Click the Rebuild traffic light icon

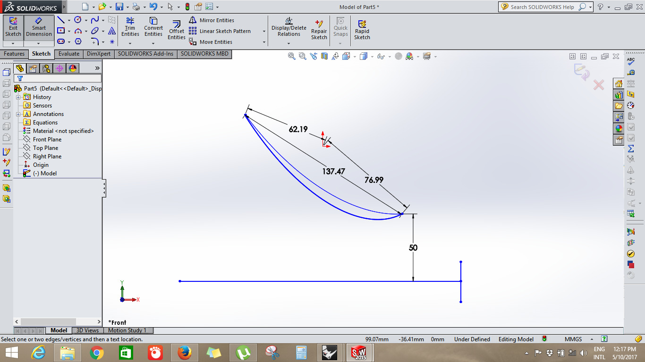click(187, 7)
